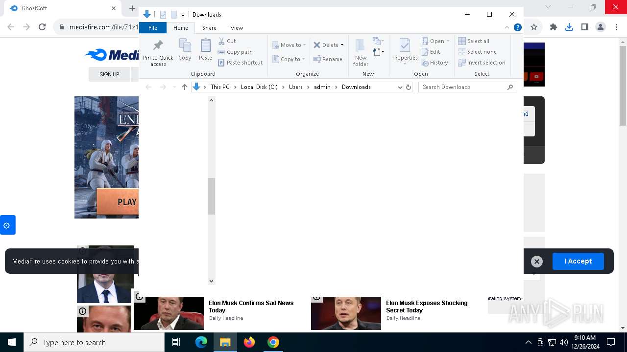Click Explorer Back navigation arrow

coord(148,87)
